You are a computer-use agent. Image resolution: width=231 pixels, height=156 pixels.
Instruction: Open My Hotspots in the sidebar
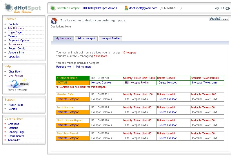16,28
